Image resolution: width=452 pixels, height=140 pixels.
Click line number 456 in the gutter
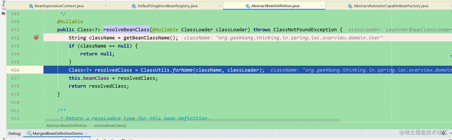point(15,70)
